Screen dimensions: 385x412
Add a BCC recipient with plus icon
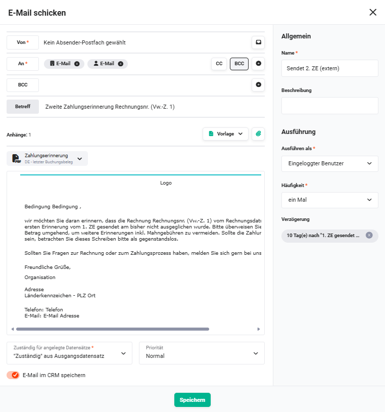pos(258,84)
